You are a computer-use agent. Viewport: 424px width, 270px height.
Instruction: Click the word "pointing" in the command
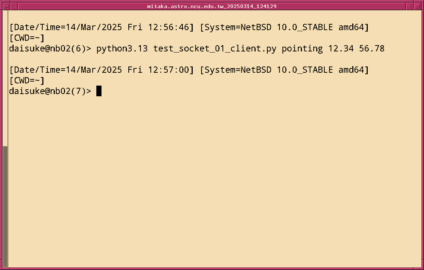click(302, 48)
